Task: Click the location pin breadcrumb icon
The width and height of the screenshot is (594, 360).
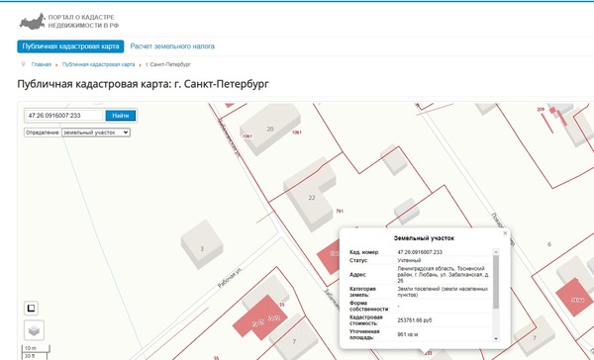Action: point(23,64)
